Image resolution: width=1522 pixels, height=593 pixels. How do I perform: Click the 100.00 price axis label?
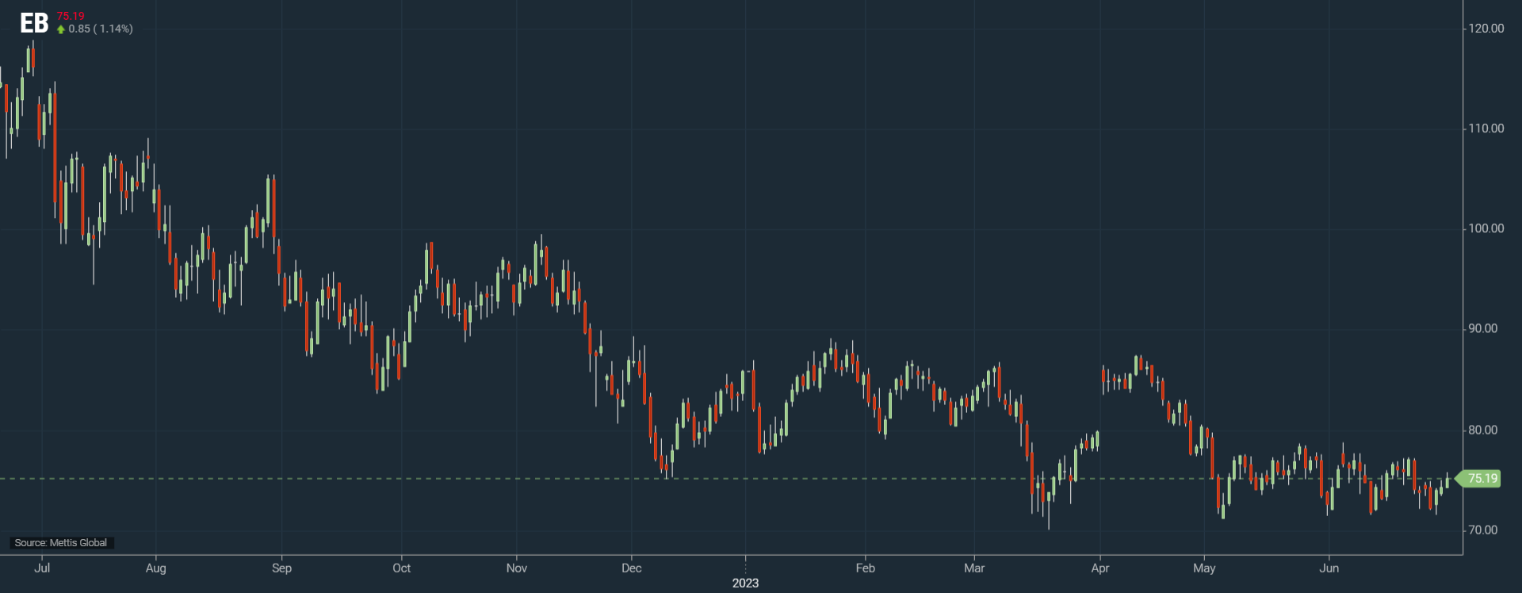(x=1486, y=228)
